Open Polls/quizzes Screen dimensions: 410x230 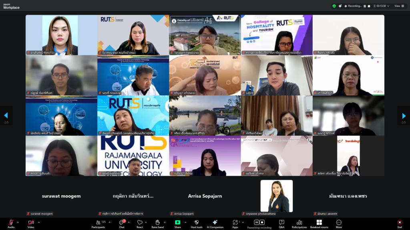pyautogui.click(x=299, y=222)
